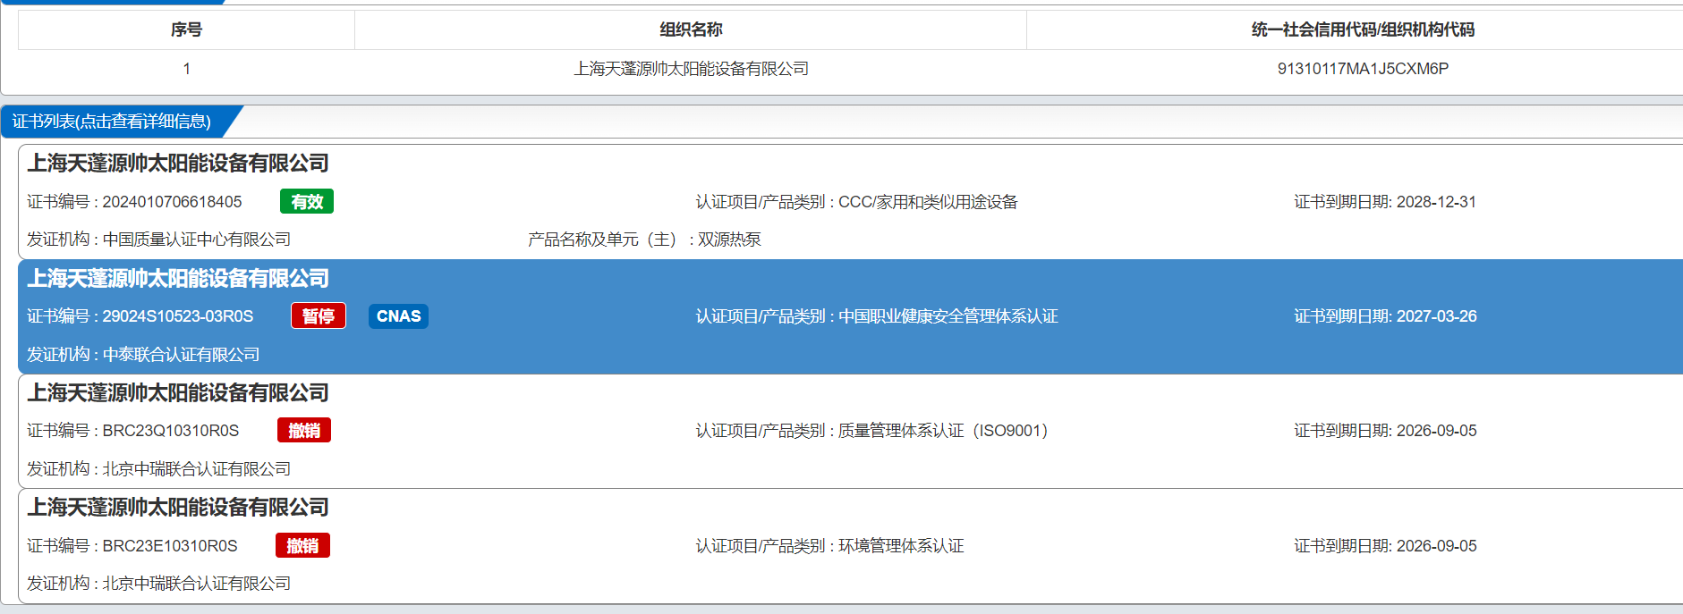Select the expiry date 2027-03-26

tap(1436, 316)
